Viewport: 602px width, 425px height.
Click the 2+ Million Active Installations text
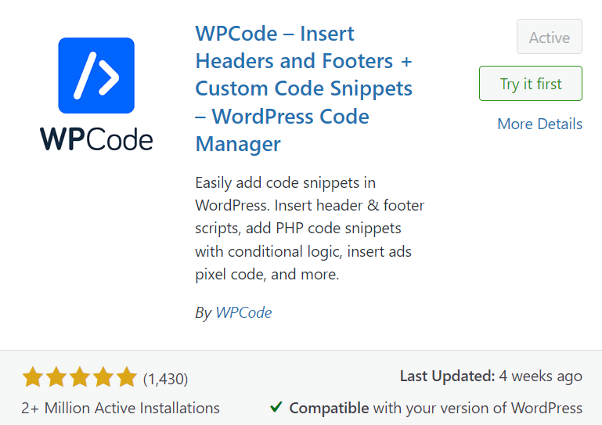[x=121, y=408]
